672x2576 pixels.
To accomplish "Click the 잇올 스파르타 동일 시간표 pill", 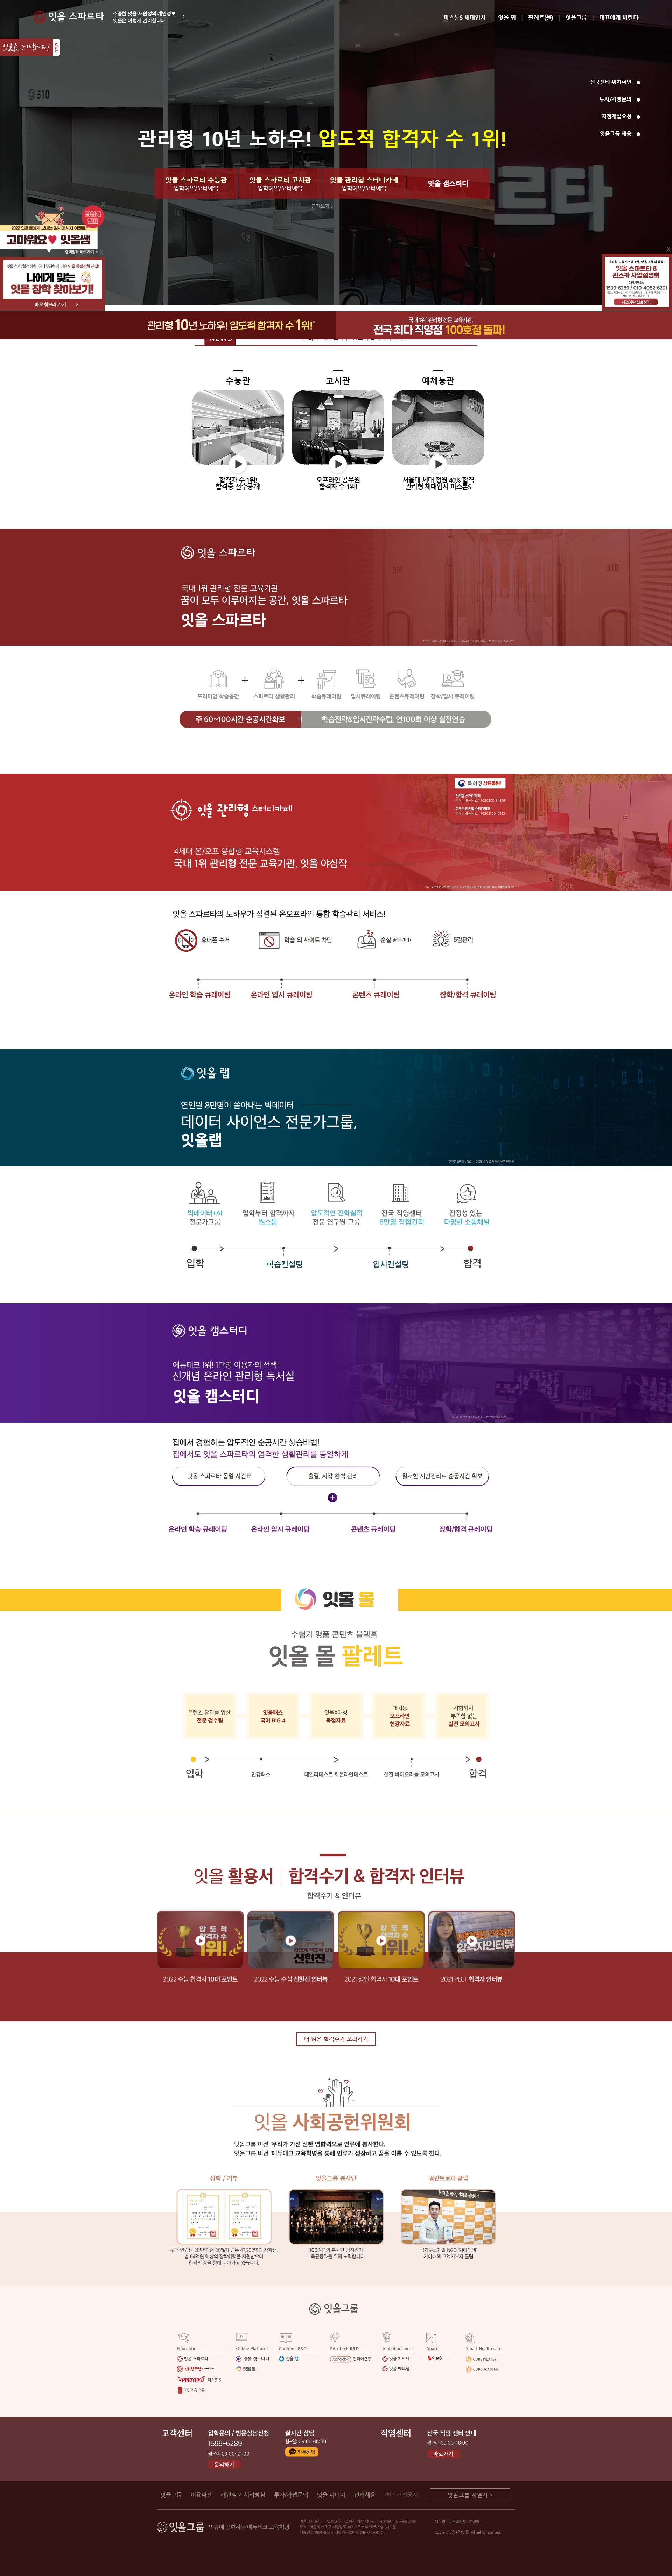I will [219, 1476].
